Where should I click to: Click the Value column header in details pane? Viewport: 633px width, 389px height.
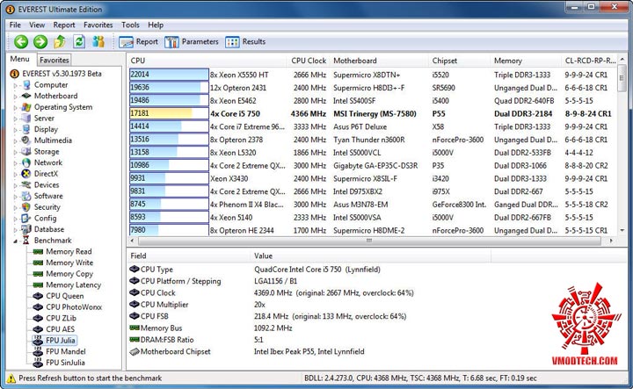pyautogui.click(x=370, y=256)
